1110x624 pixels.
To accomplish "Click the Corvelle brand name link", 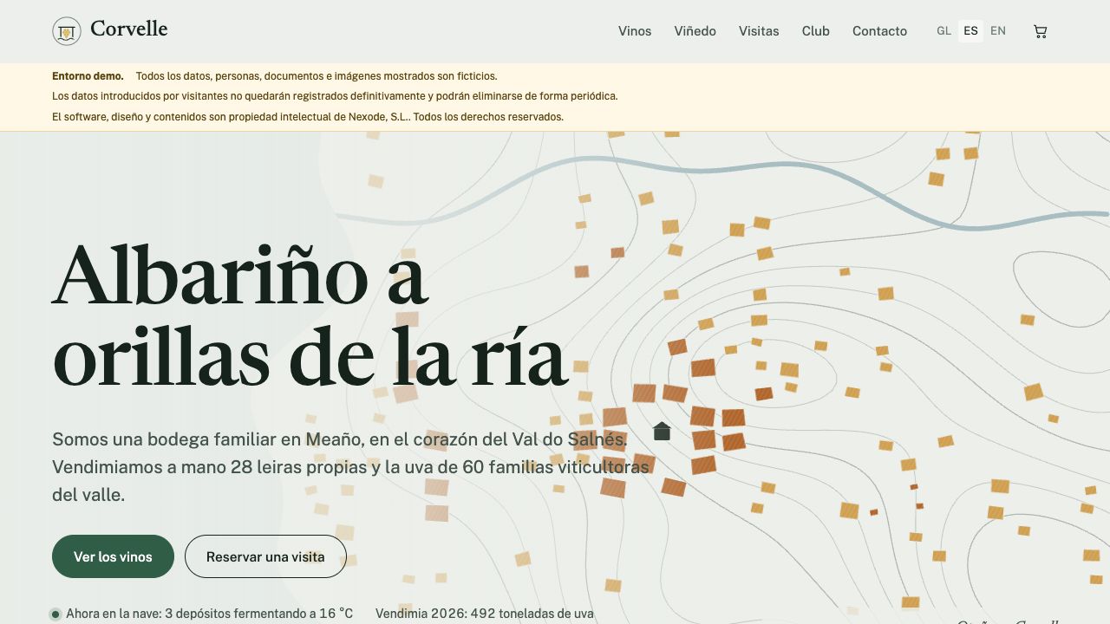I will point(129,29).
